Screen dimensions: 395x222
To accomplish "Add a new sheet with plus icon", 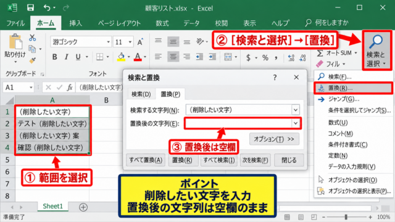I will click(83, 207).
